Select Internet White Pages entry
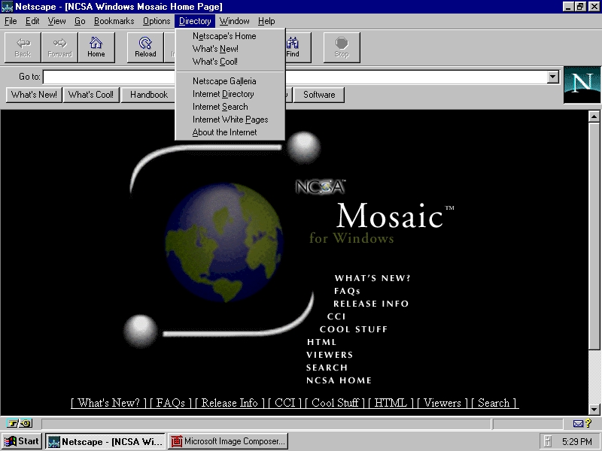 pyautogui.click(x=230, y=120)
